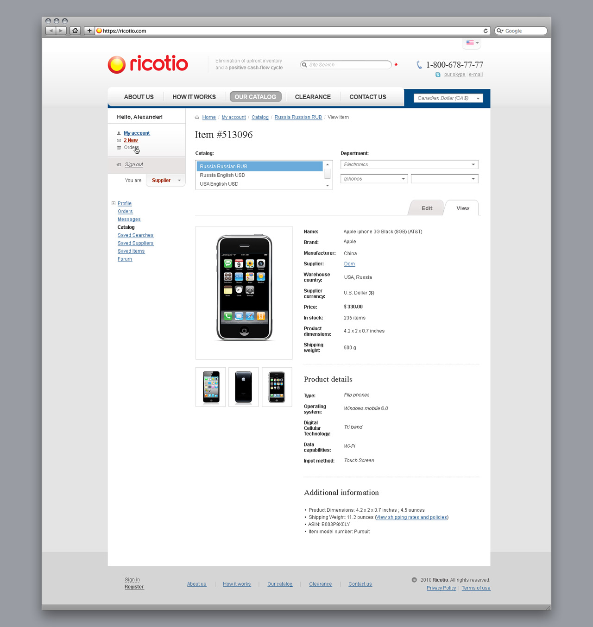The height and width of the screenshot is (627, 593).
Task: Open the US flag language selector
Action: tap(472, 43)
